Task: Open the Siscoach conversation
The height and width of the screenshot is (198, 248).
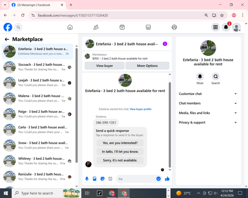Action: pyautogui.click(x=37, y=67)
